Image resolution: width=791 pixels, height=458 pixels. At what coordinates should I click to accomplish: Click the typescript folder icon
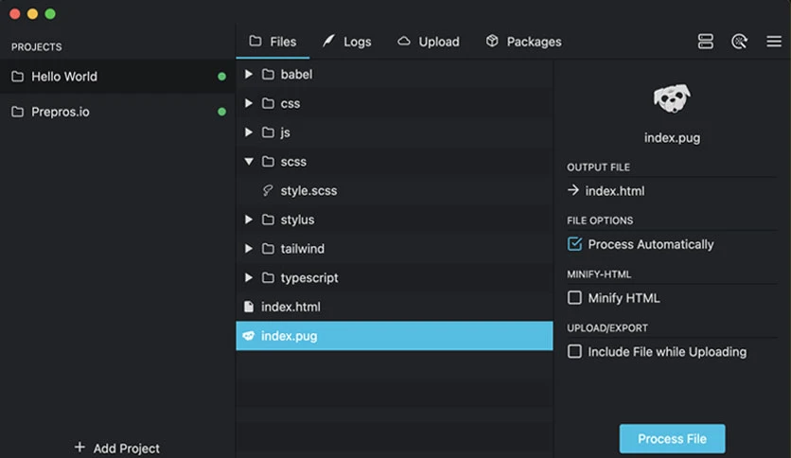[x=268, y=277]
